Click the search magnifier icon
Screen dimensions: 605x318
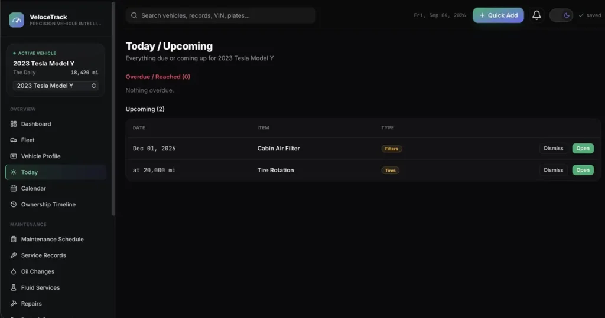(x=134, y=15)
